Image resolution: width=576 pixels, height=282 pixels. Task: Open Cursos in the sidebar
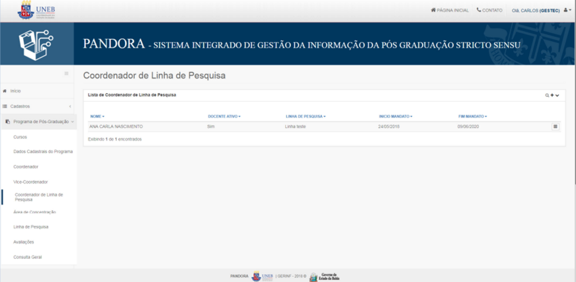click(x=21, y=137)
